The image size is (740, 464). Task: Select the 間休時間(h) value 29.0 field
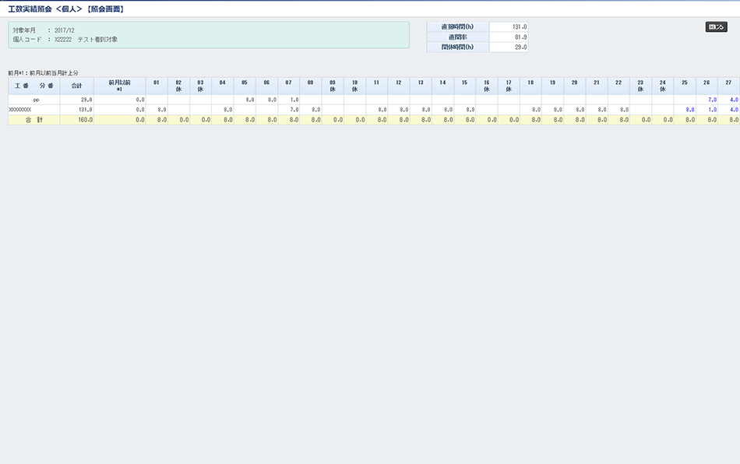coord(509,47)
